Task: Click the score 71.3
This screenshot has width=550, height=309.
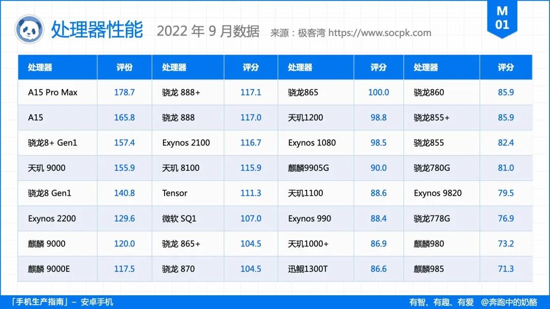Action: click(506, 269)
